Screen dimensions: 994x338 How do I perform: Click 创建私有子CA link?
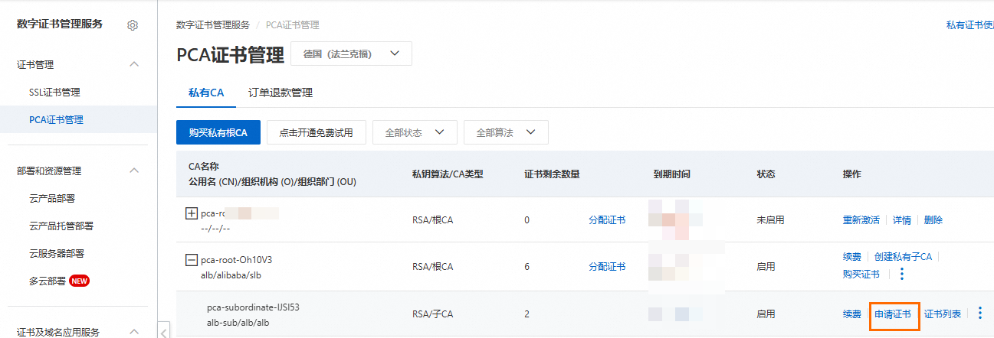tap(903, 257)
